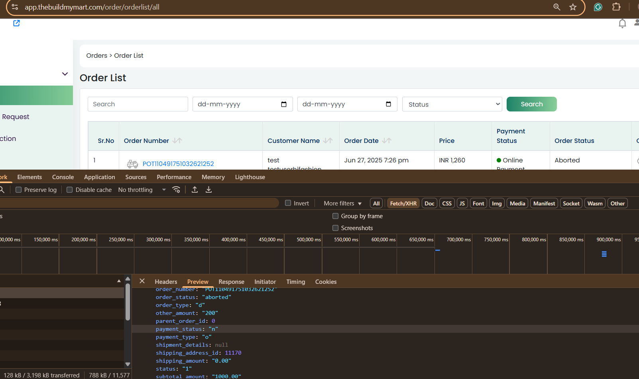Toggle Preserve log checkbox
Screen dimensions: 639x379
pos(18,190)
